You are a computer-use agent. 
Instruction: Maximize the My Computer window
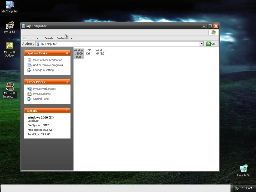(210, 26)
